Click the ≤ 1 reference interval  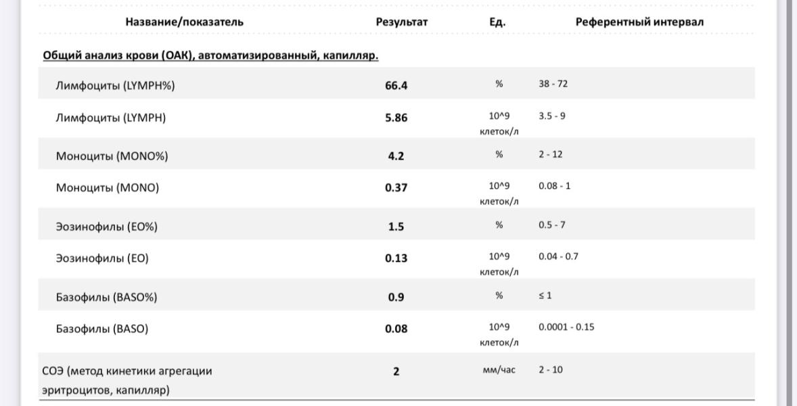[x=545, y=296]
